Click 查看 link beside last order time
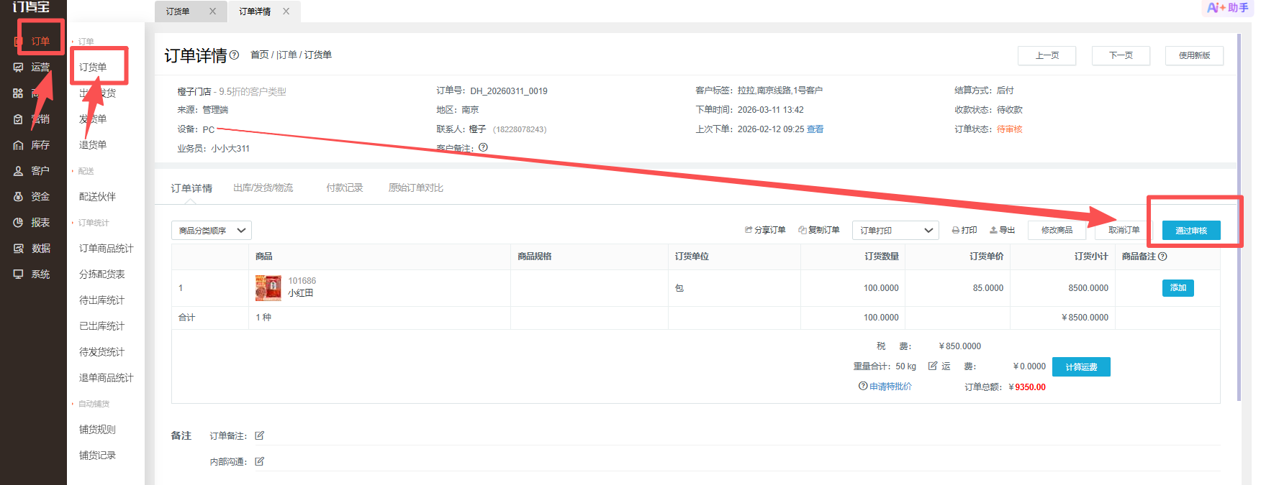This screenshot has width=1261, height=485. tap(815, 129)
